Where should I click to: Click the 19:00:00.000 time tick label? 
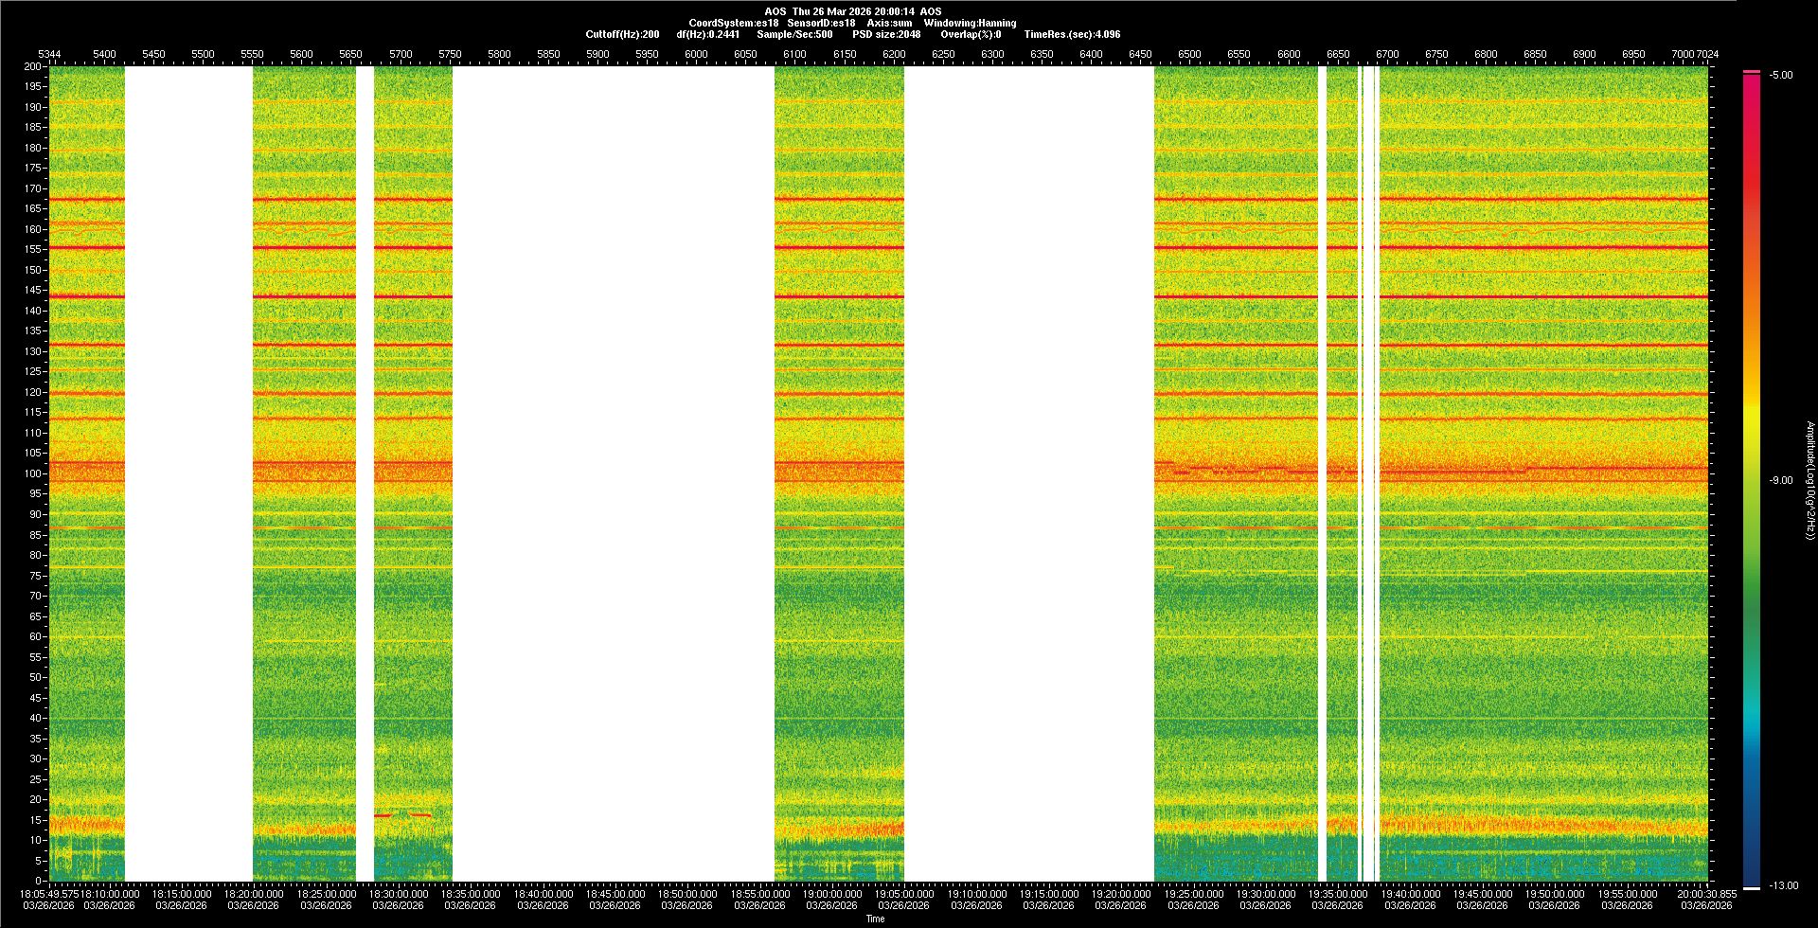click(x=832, y=893)
